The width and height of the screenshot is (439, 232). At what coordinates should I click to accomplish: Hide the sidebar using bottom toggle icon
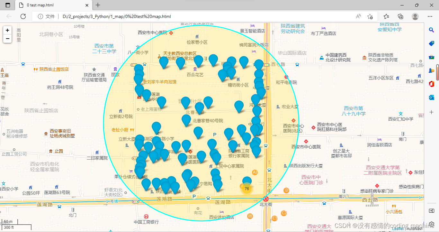(x=432, y=210)
